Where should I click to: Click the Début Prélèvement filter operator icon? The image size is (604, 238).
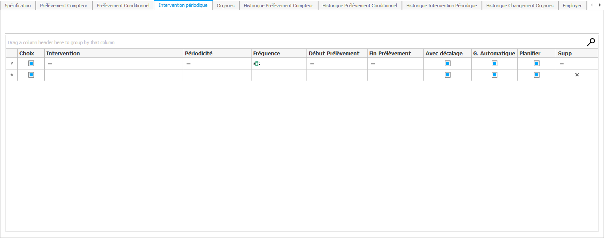click(312, 63)
